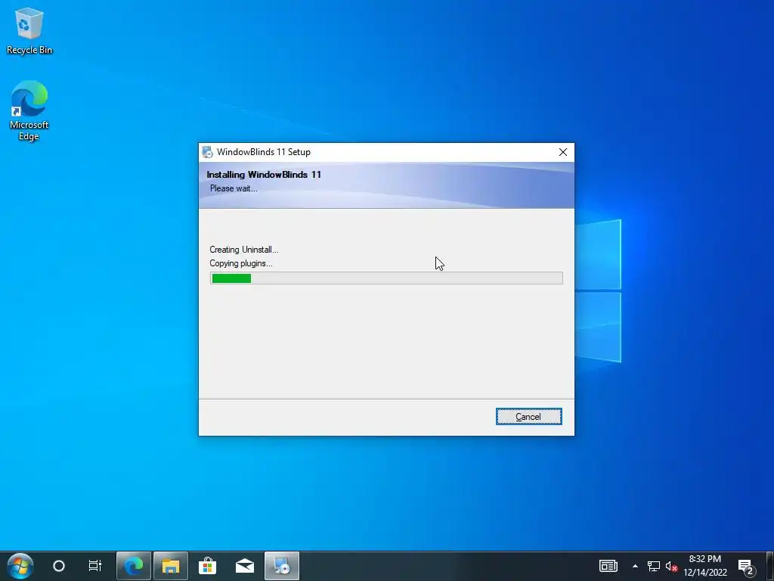Click the WindowBlinds 11 Setup title text
774x581 pixels.
coord(264,152)
